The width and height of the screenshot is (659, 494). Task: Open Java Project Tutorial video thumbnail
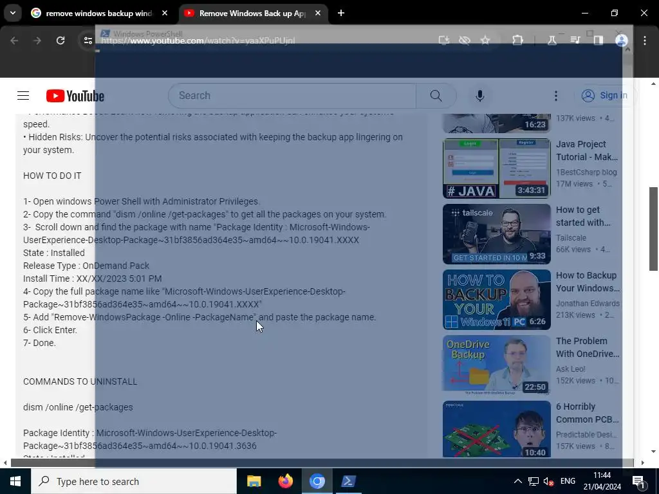[496, 169]
